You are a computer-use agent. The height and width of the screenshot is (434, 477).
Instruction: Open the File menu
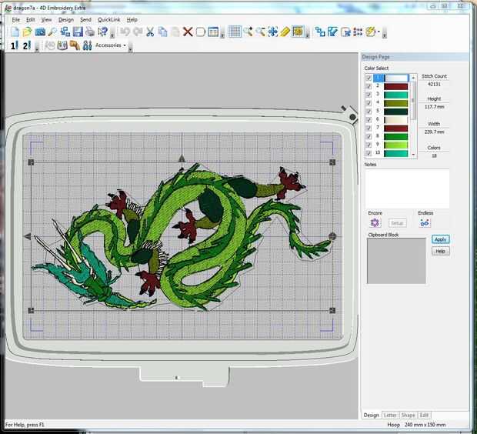pos(16,20)
